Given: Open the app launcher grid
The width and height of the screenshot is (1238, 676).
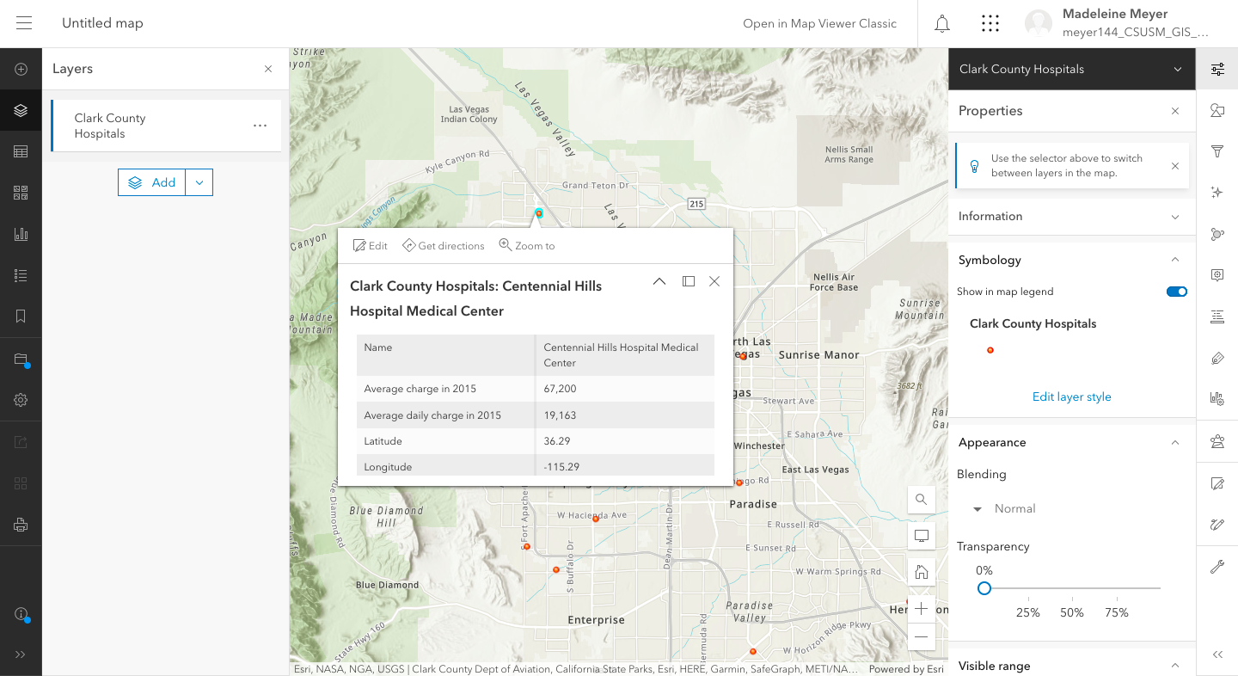Looking at the screenshot, I should (990, 23).
